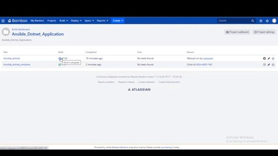Open the Projects menu item

click(x=52, y=21)
